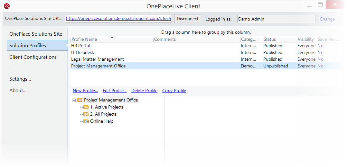Maximize the OnePlaceLive Client window
347x167 pixels.
[x=320, y=4]
